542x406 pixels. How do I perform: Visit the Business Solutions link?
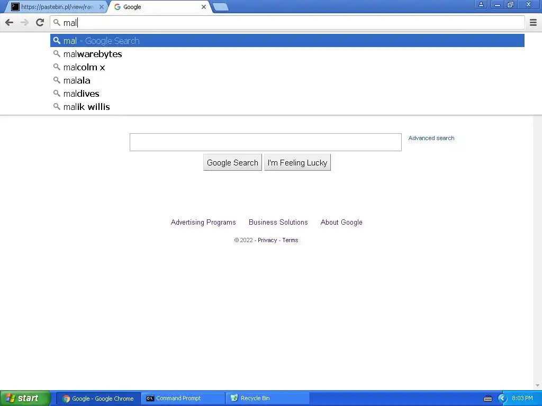pyautogui.click(x=278, y=223)
